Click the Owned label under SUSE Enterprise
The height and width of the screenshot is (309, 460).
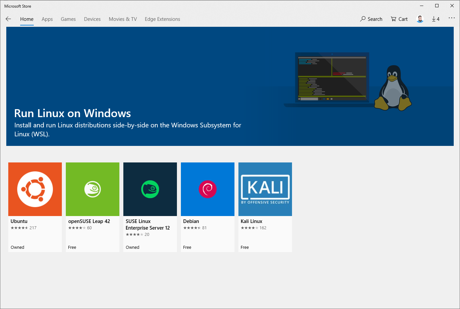[x=132, y=247]
